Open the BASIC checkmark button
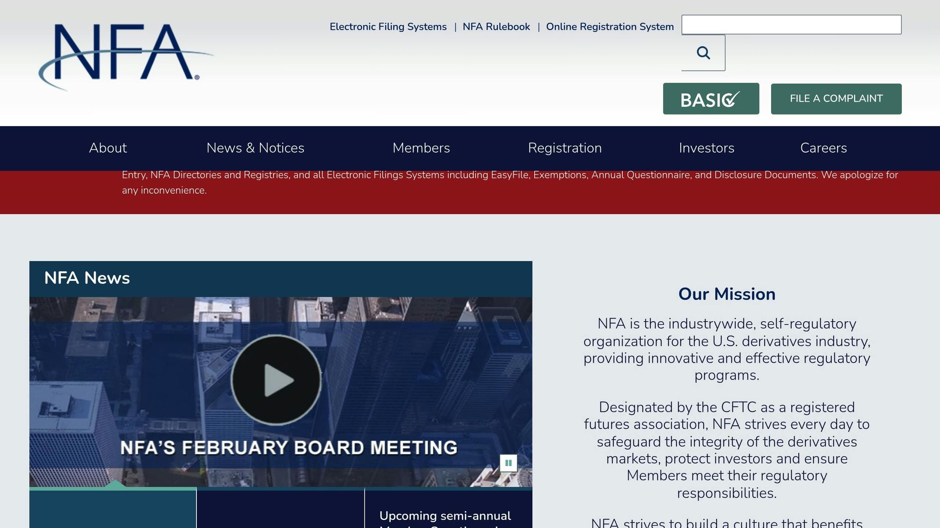940x528 pixels. click(x=711, y=99)
